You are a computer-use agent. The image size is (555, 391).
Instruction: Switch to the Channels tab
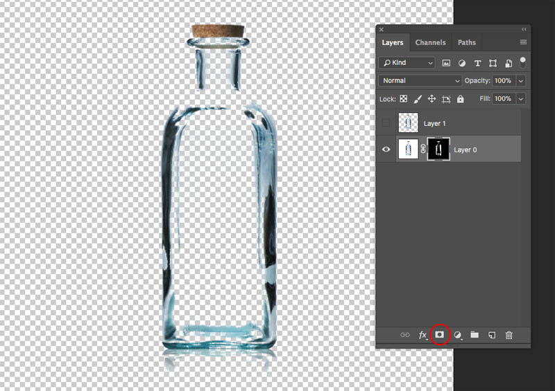coord(430,43)
